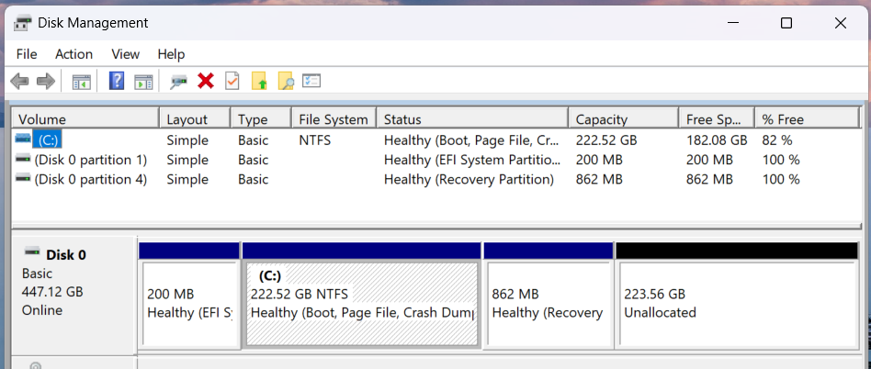Maximize the Disk Management window
The width and height of the screenshot is (871, 369).
tap(786, 23)
